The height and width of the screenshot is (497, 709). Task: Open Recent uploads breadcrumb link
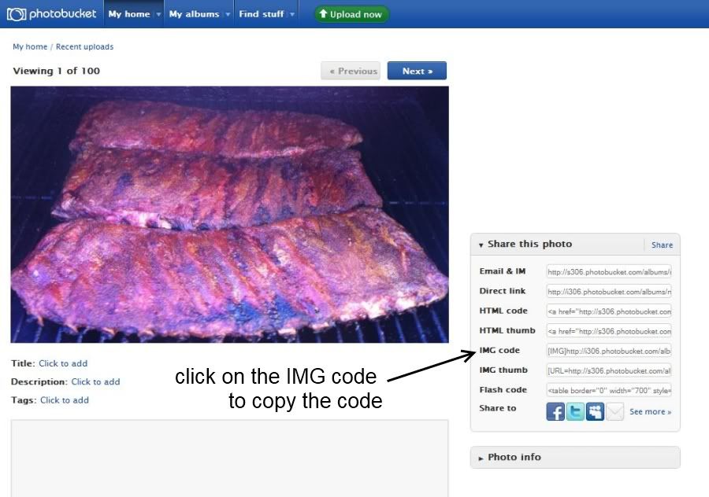(x=84, y=46)
